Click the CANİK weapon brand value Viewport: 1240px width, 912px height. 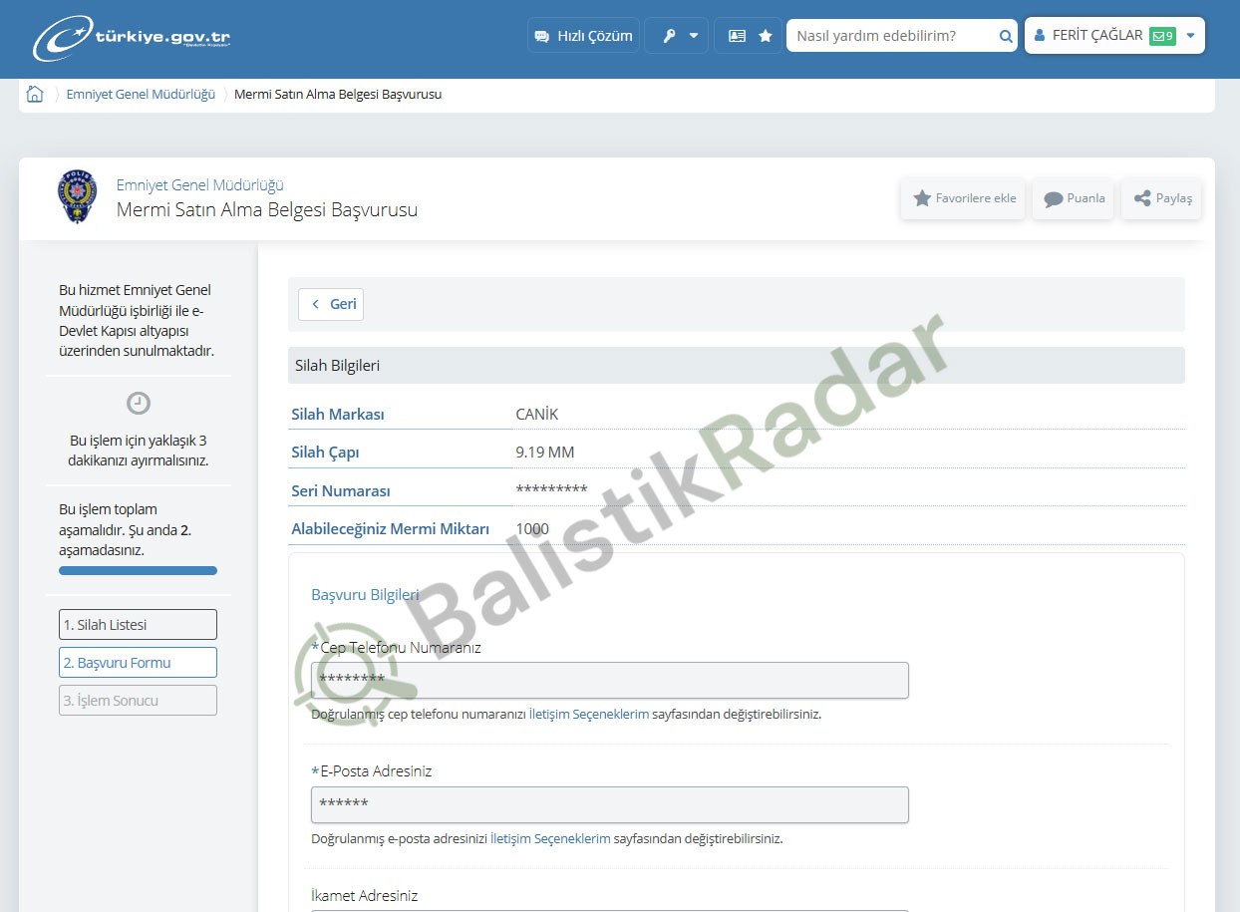click(x=537, y=415)
